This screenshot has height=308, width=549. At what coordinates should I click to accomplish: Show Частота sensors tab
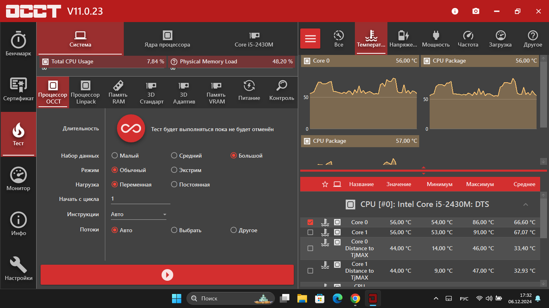[x=468, y=39]
